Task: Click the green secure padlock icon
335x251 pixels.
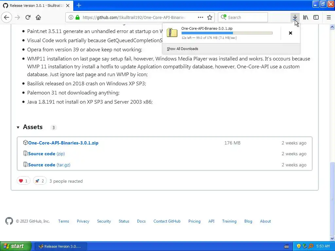Action: 78,18
